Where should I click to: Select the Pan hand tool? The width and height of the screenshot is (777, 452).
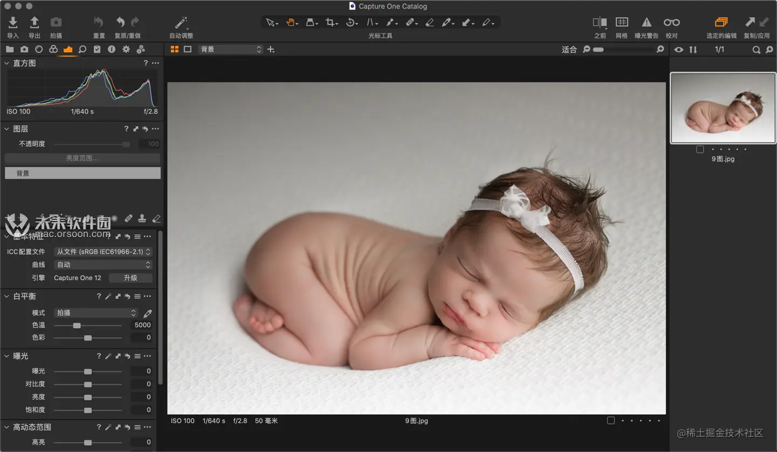(292, 23)
